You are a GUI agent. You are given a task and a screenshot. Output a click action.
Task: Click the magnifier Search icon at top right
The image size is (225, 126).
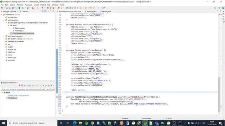(215, 8)
